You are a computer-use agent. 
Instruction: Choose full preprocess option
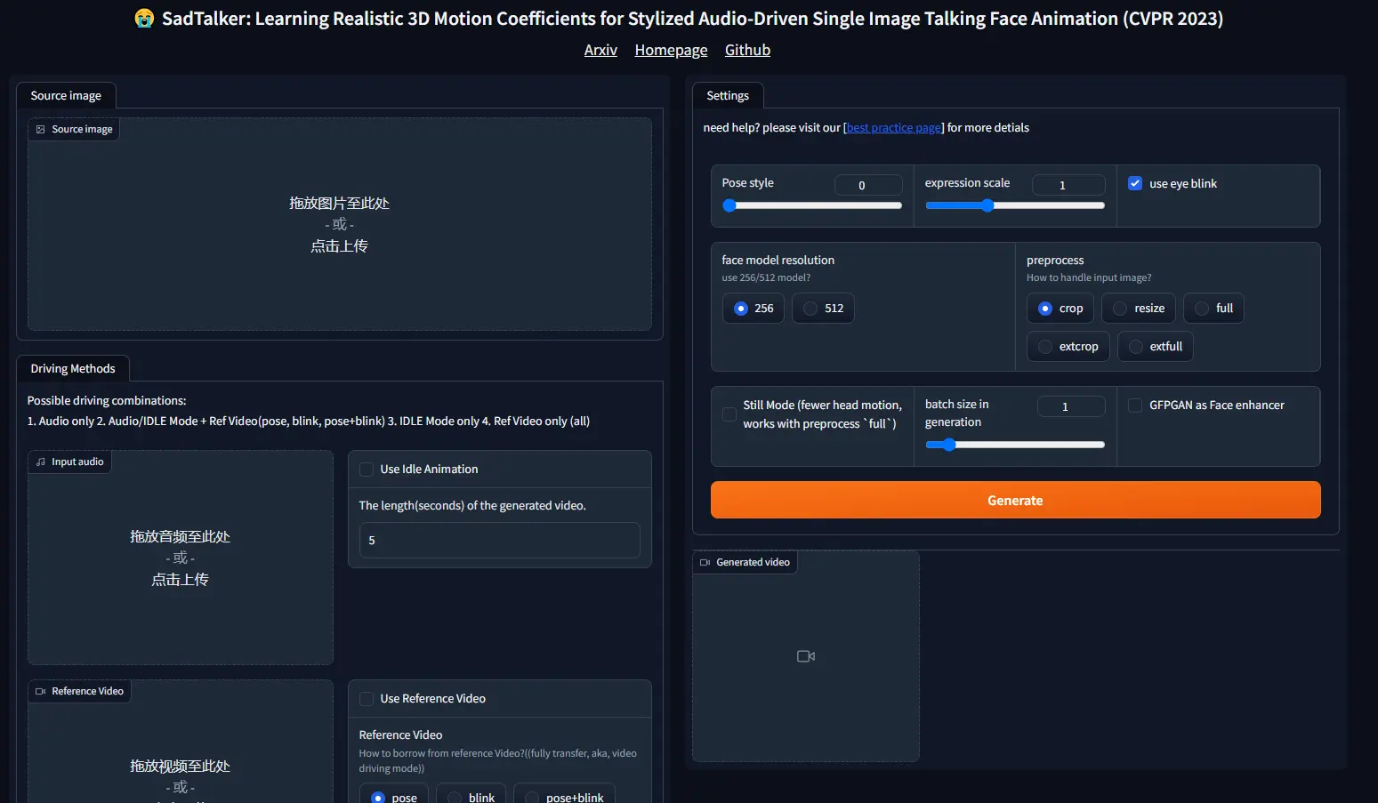[x=1213, y=308]
